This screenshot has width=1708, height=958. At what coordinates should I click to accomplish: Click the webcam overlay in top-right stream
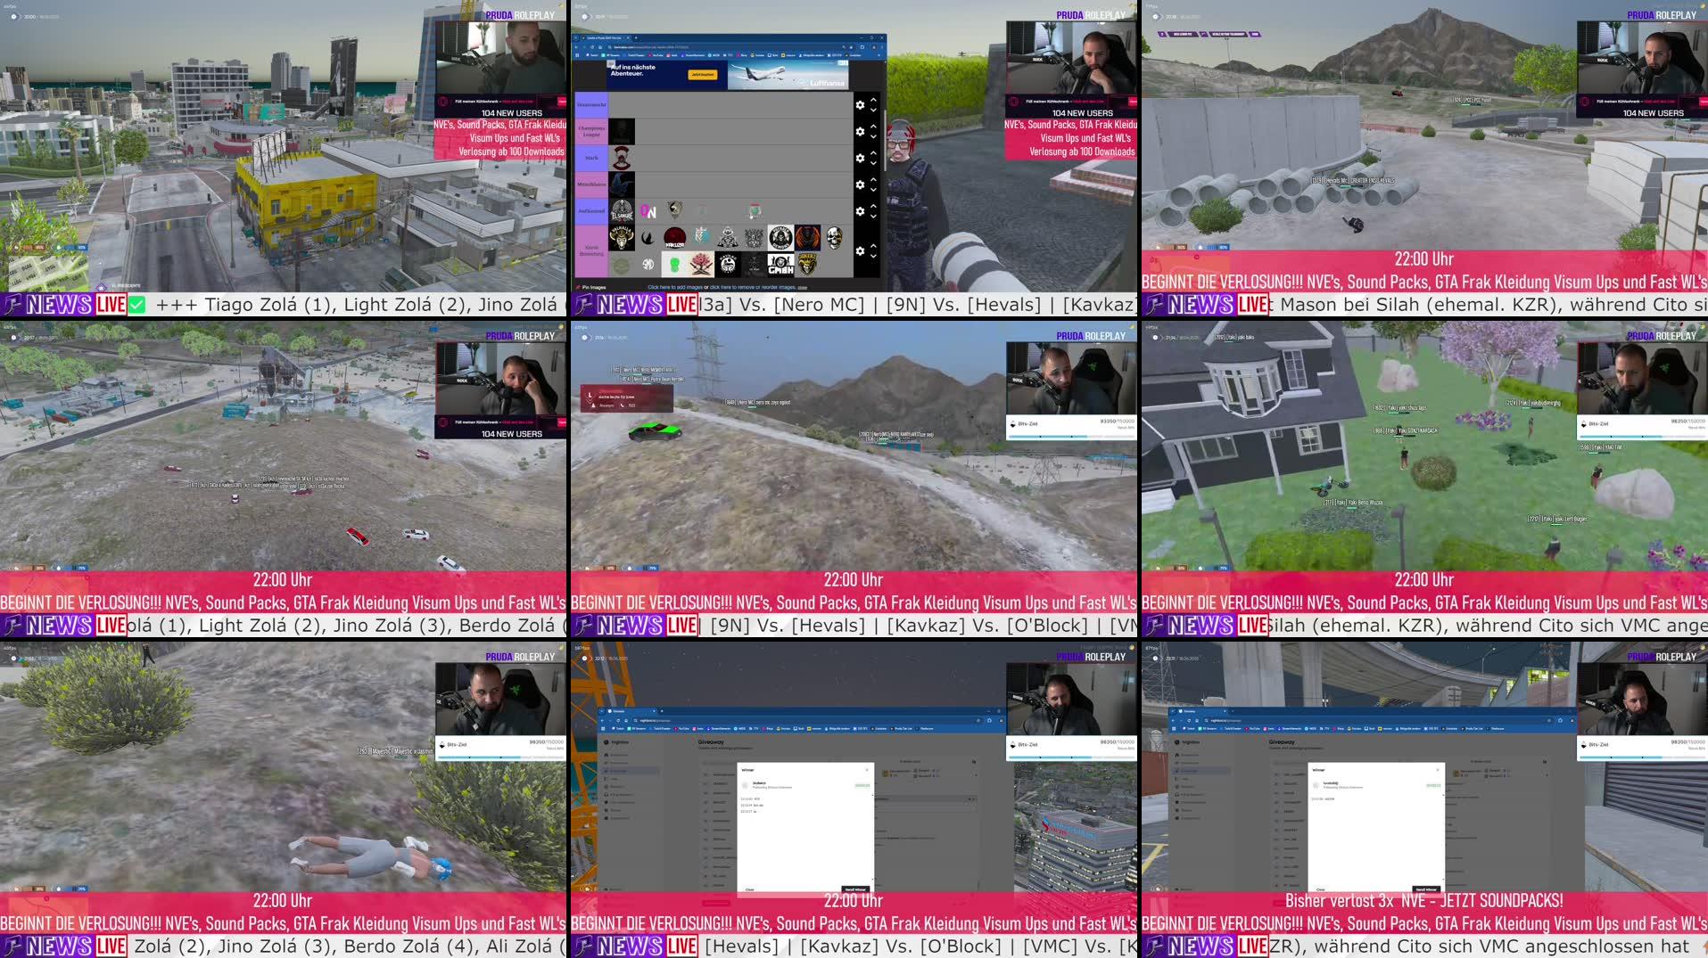tap(1642, 58)
